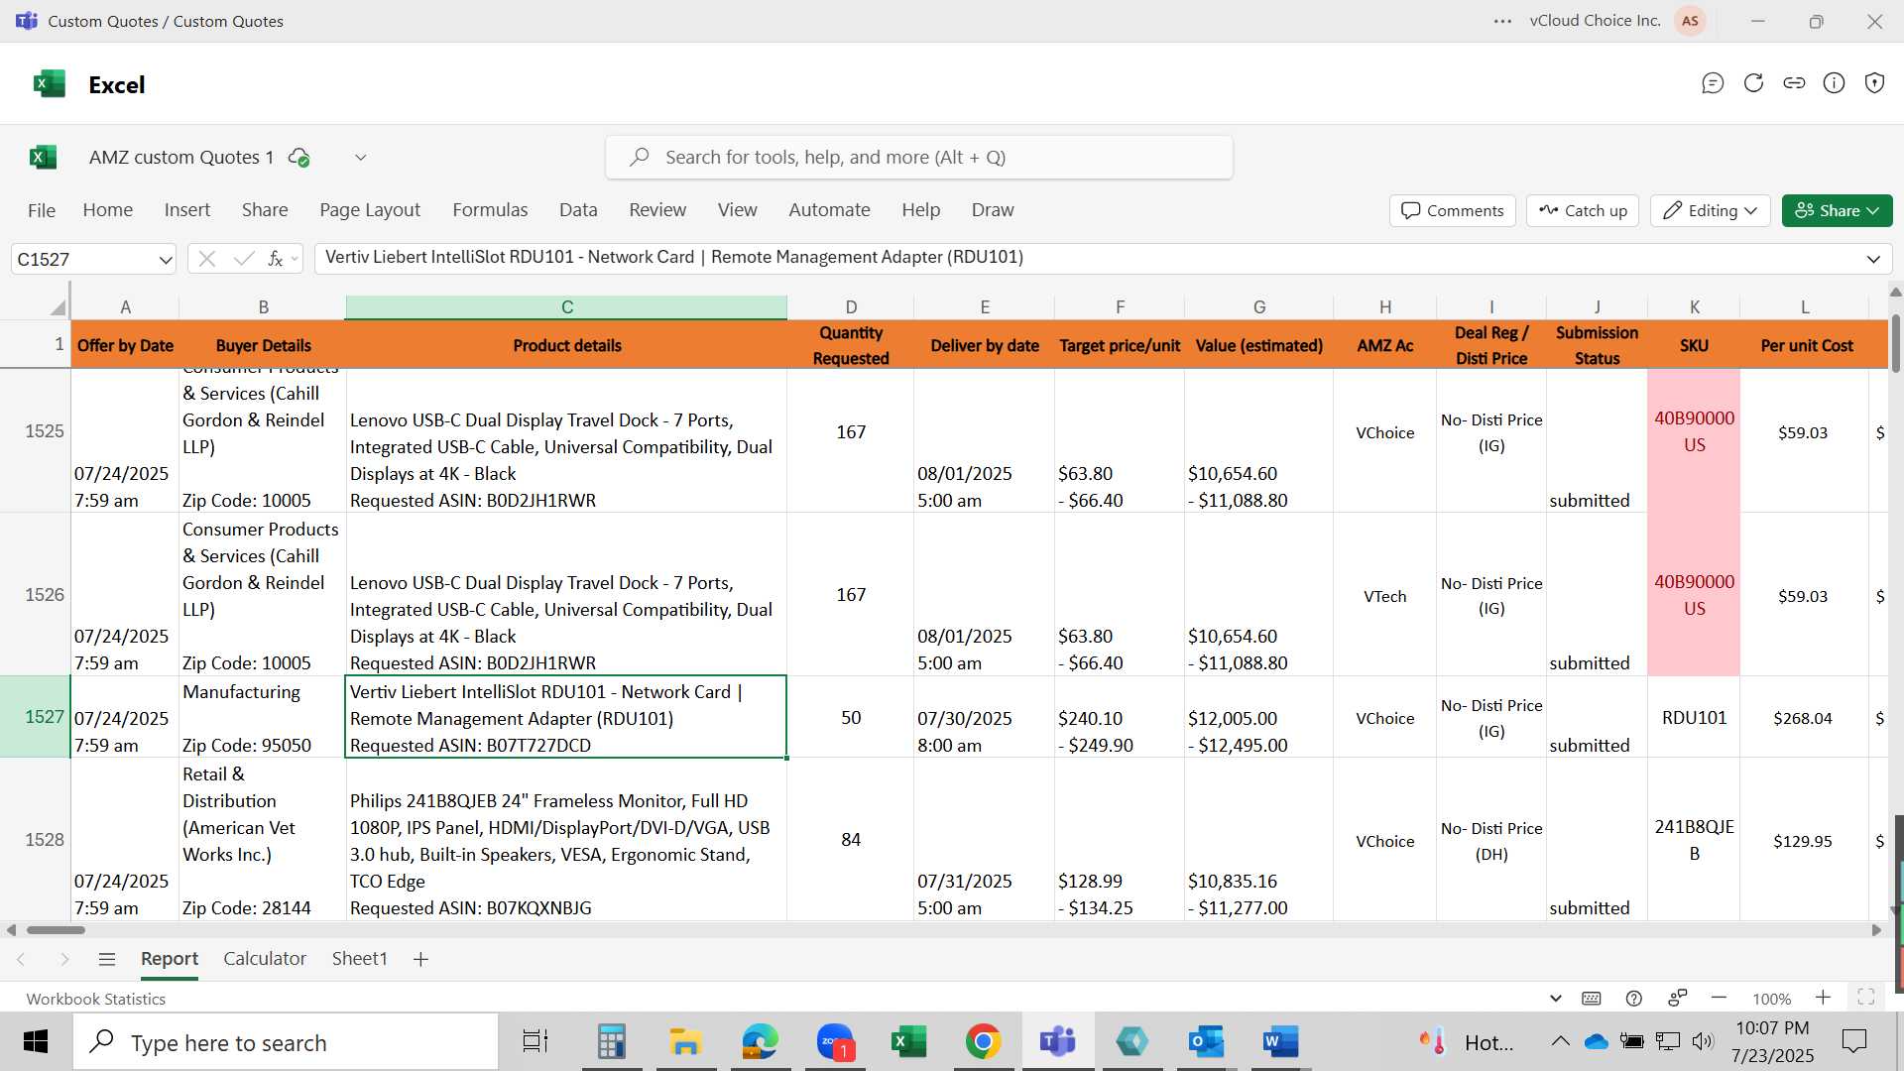This screenshot has height=1071, width=1904.
Task: Open the status bar help icon
Action: click(x=1634, y=999)
